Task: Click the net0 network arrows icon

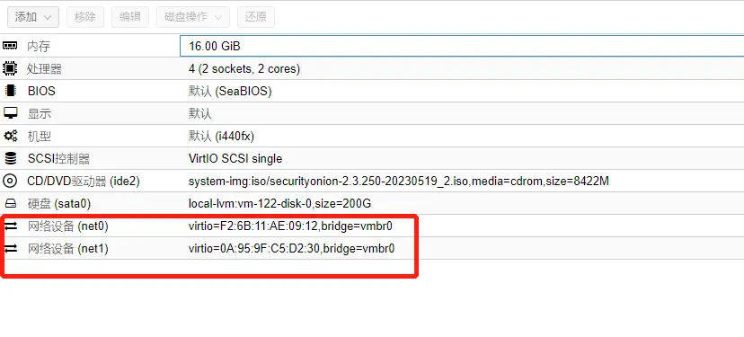Action: (10, 226)
